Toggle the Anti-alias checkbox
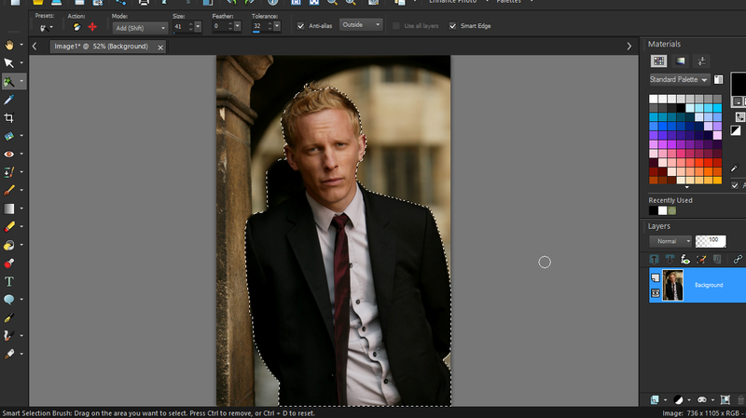Image resolution: width=746 pixels, height=418 pixels. [x=300, y=26]
